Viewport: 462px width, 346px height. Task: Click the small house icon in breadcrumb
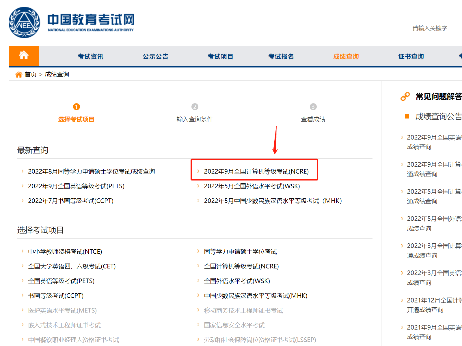click(x=19, y=75)
